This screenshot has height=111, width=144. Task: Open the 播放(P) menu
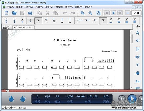[59, 7]
